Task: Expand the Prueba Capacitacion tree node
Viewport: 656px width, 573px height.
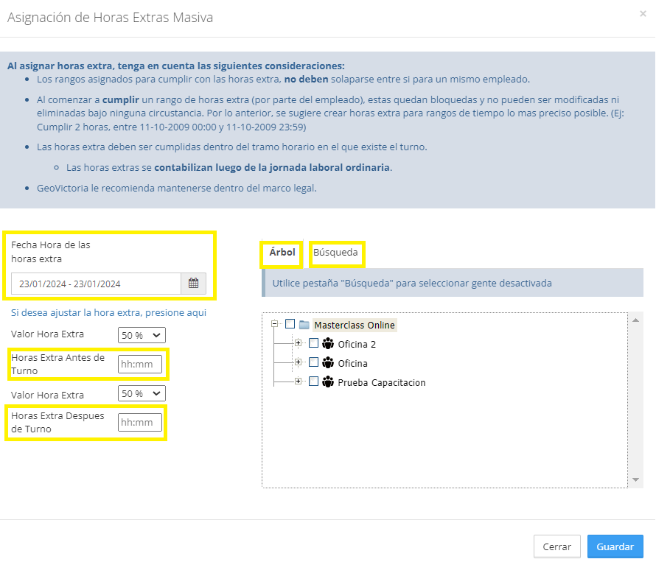Action: [x=299, y=382]
